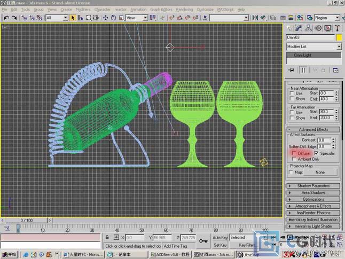345x259 pixels.
Task: Click the Redo arrow icon
Action: pos(14,18)
